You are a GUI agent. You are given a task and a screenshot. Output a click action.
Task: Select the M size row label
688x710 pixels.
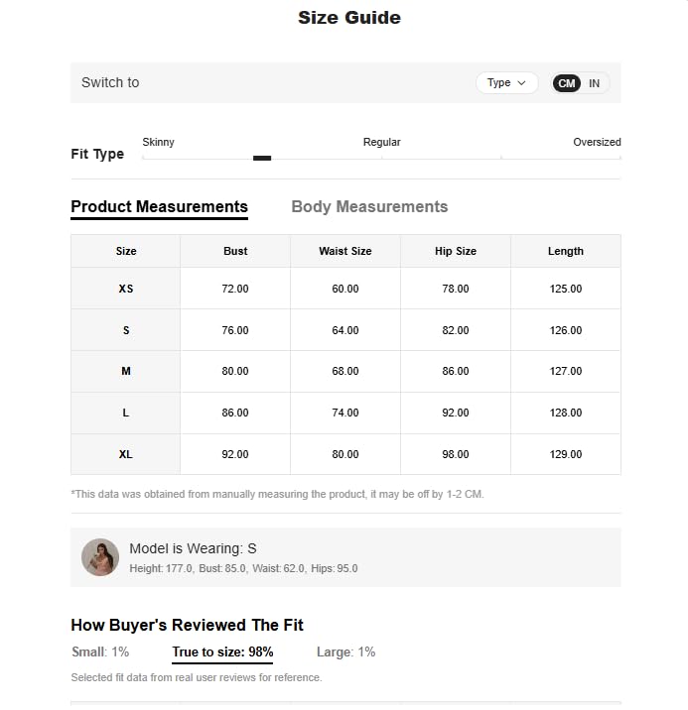(126, 371)
